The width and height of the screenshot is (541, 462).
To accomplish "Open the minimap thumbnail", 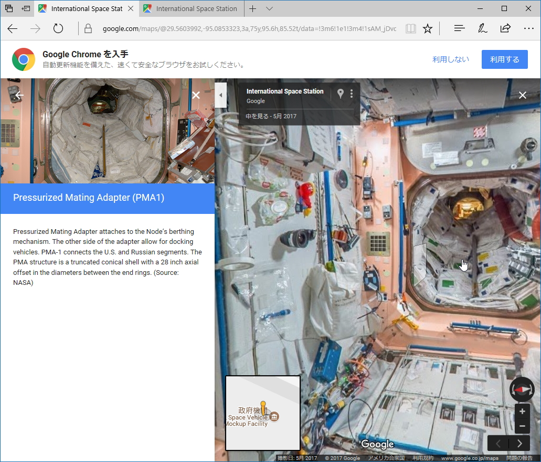I will pos(263,413).
